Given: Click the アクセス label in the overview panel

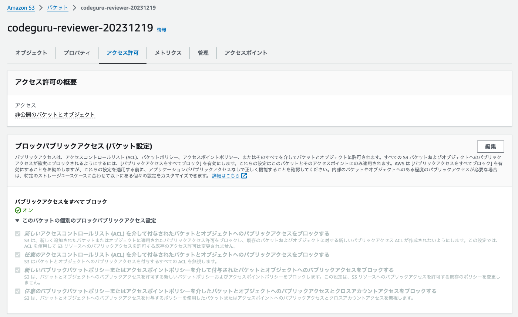Looking at the screenshot, I should (x=26, y=105).
